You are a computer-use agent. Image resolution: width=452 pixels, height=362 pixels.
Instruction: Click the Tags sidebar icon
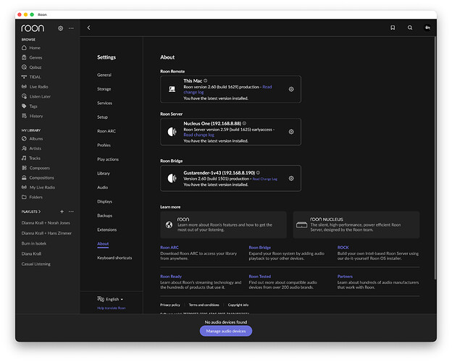pyautogui.click(x=24, y=106)
